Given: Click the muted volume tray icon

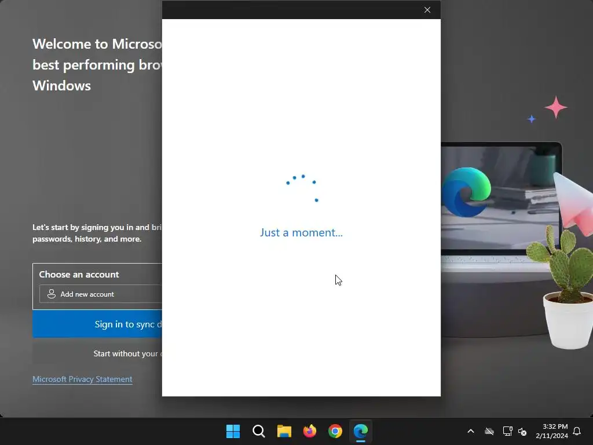Looking at the screenshot, I should (522, 431).
